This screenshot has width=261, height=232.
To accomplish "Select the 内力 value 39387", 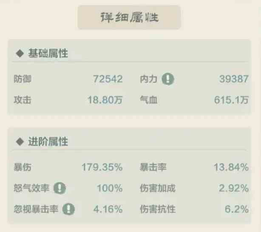I will click(x=234, y=79).
